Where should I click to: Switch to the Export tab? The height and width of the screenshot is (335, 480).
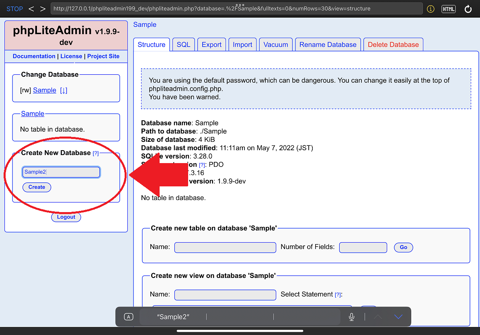click(x=211, y=45)
